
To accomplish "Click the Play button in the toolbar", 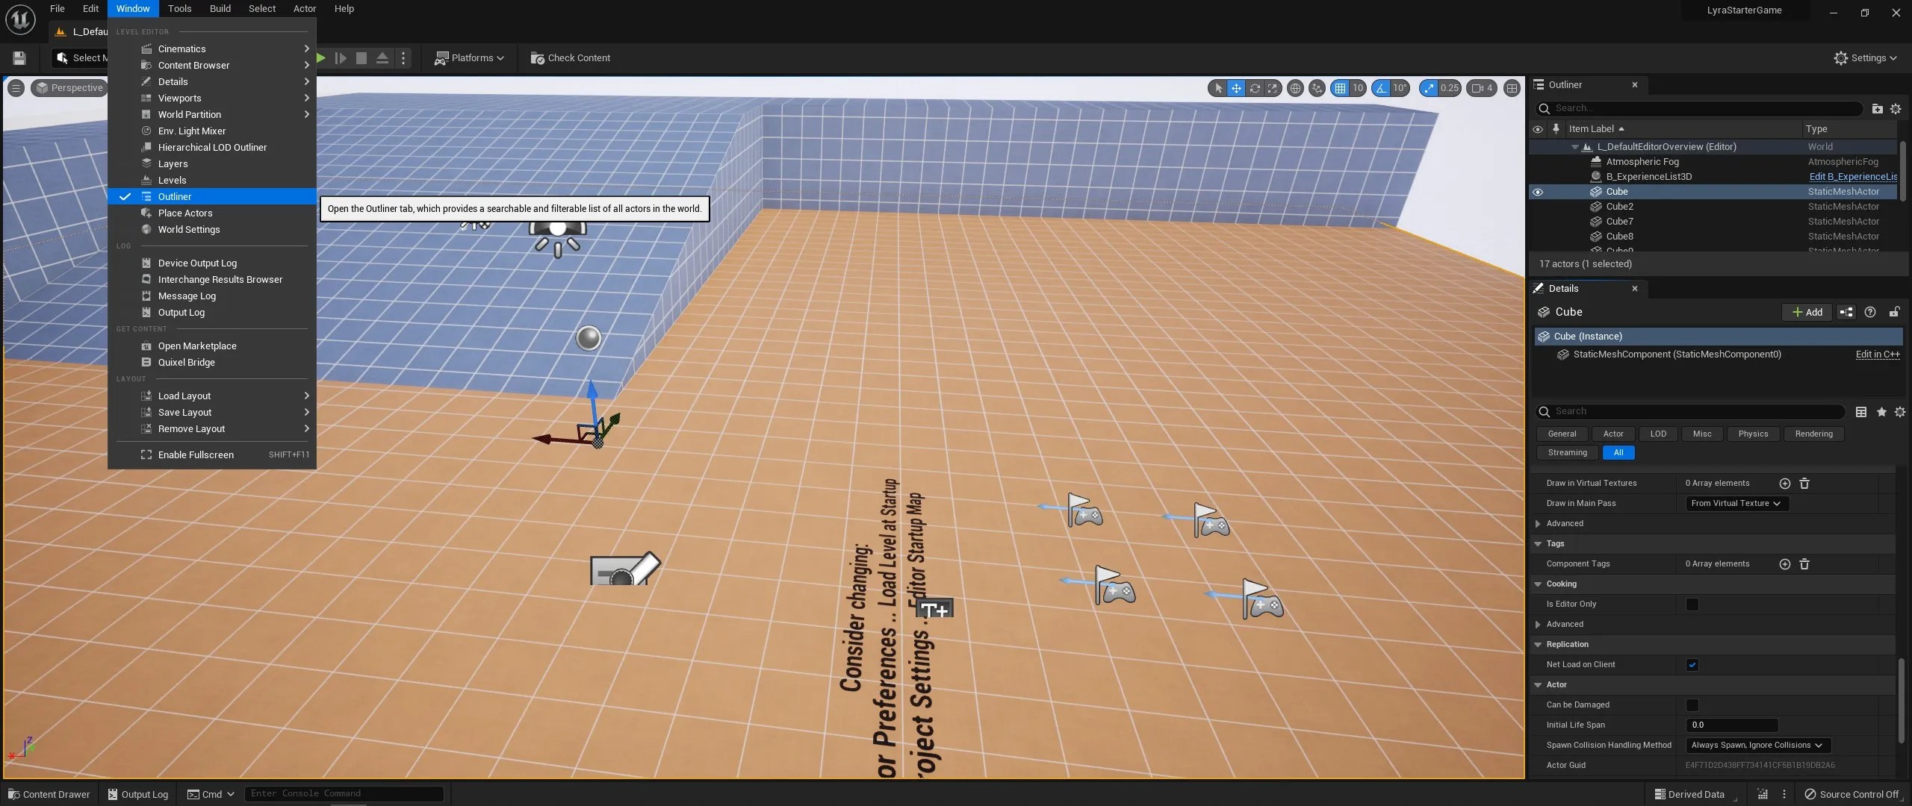I will (x=321, y=57).
